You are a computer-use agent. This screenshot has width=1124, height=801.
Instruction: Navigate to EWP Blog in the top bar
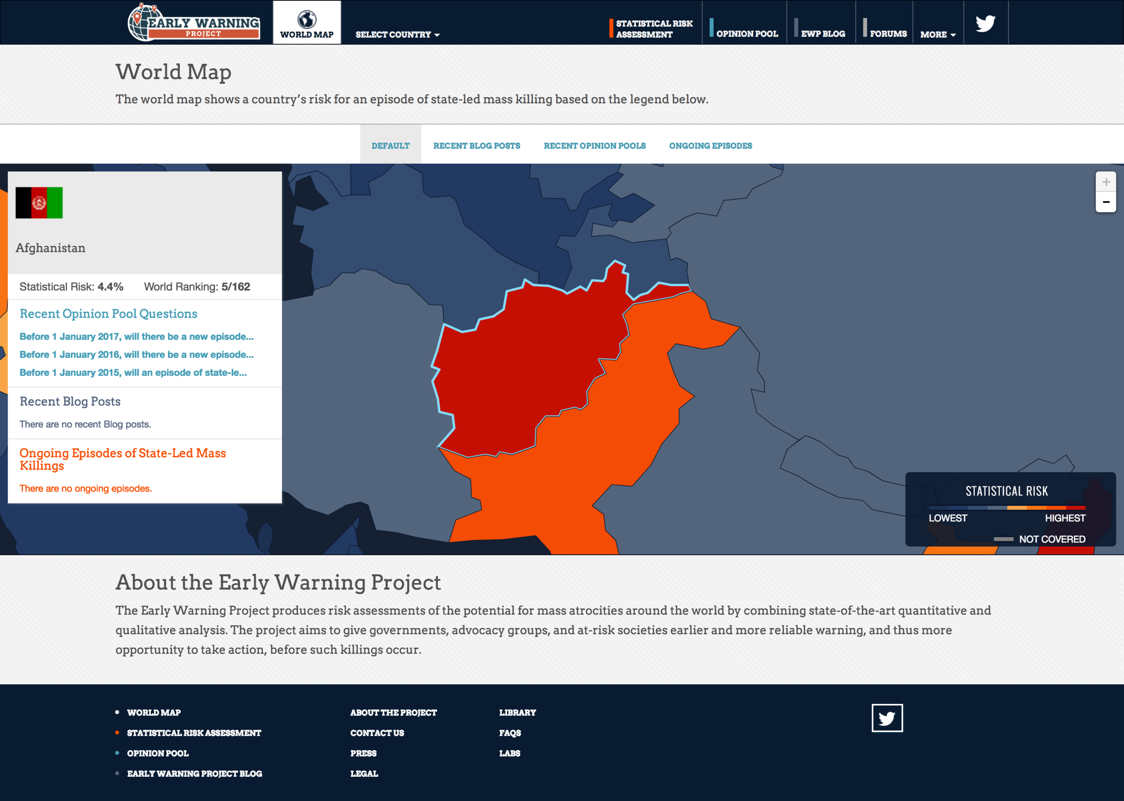(823, 33)
